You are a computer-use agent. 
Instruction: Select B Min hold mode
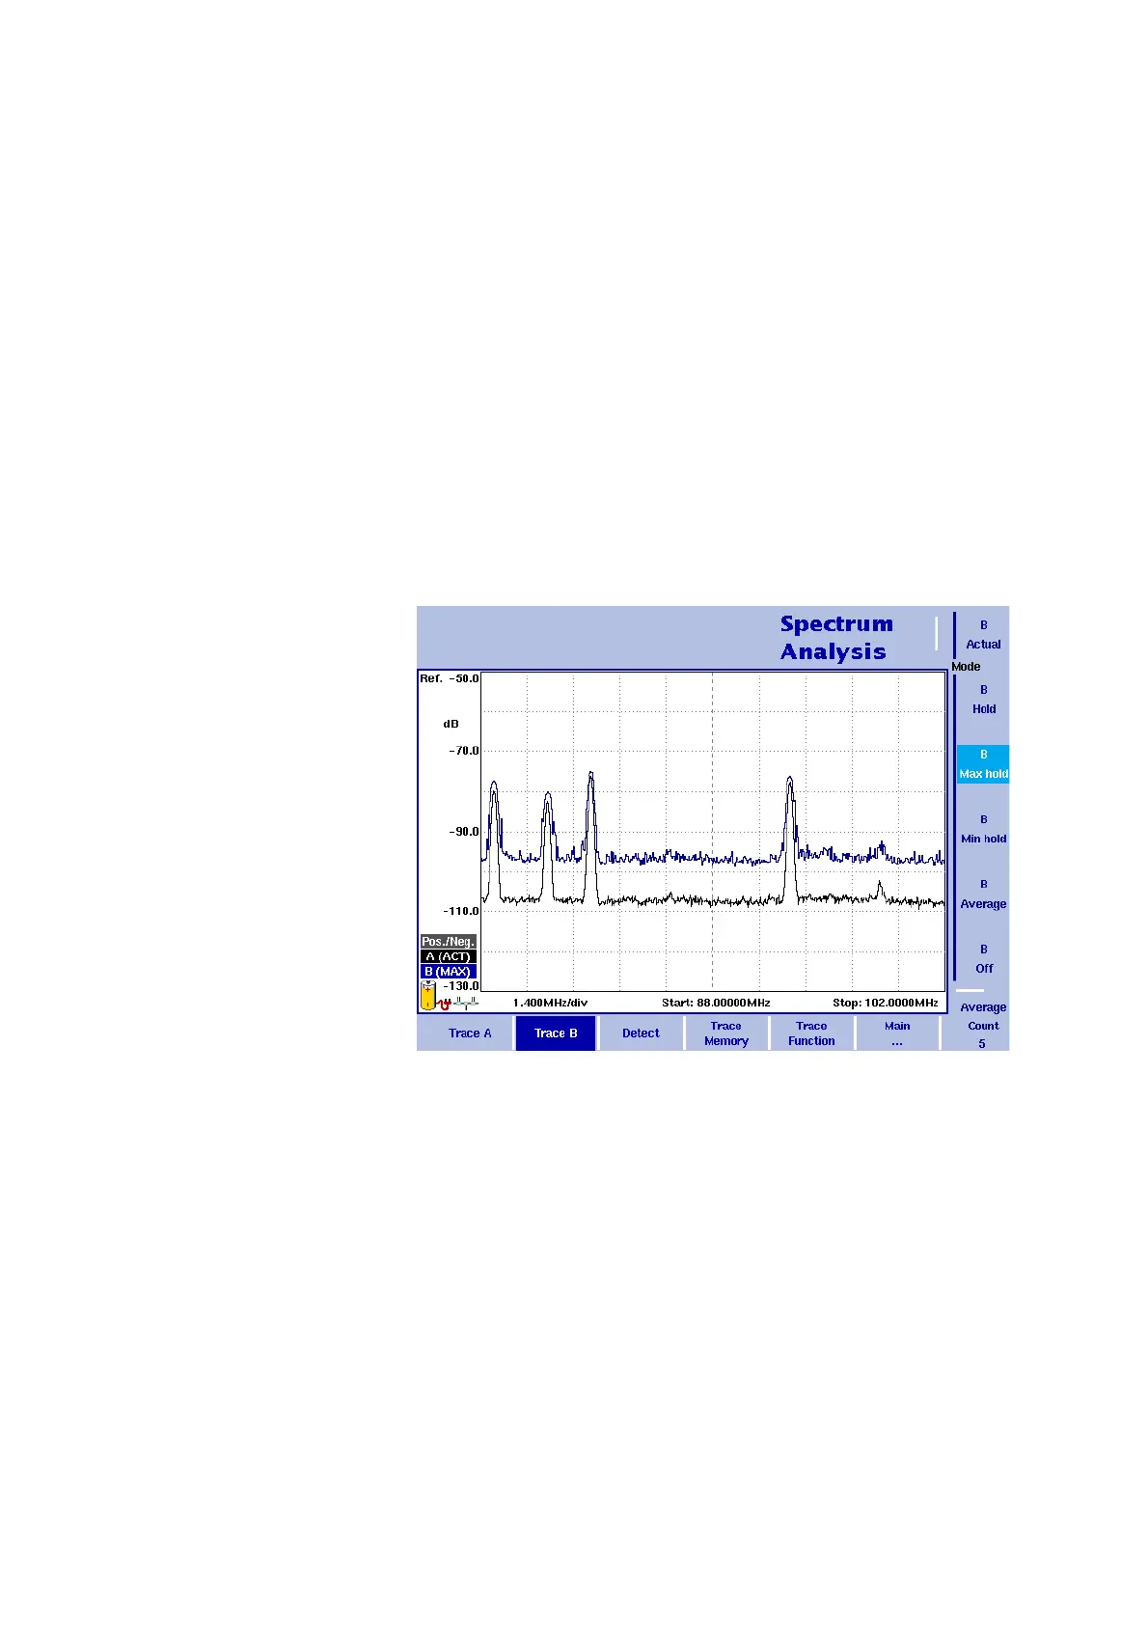pos(983,829)
